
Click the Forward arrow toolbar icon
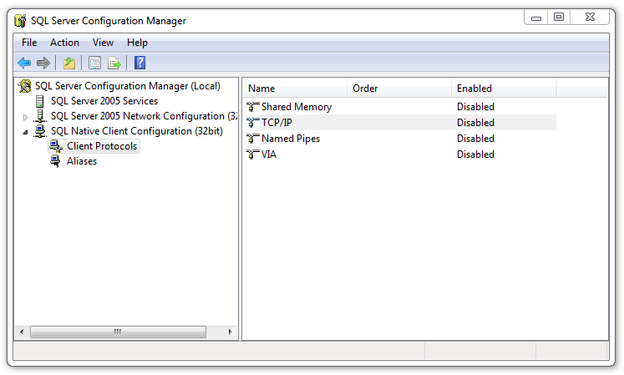43,63
